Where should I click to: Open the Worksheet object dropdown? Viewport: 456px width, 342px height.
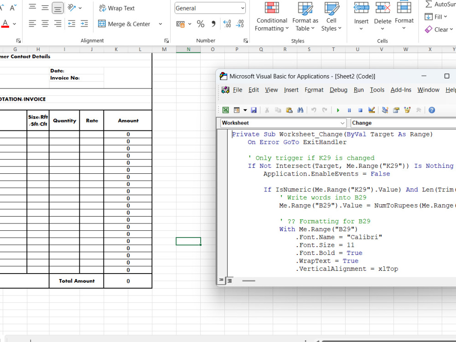coord(342,123)
